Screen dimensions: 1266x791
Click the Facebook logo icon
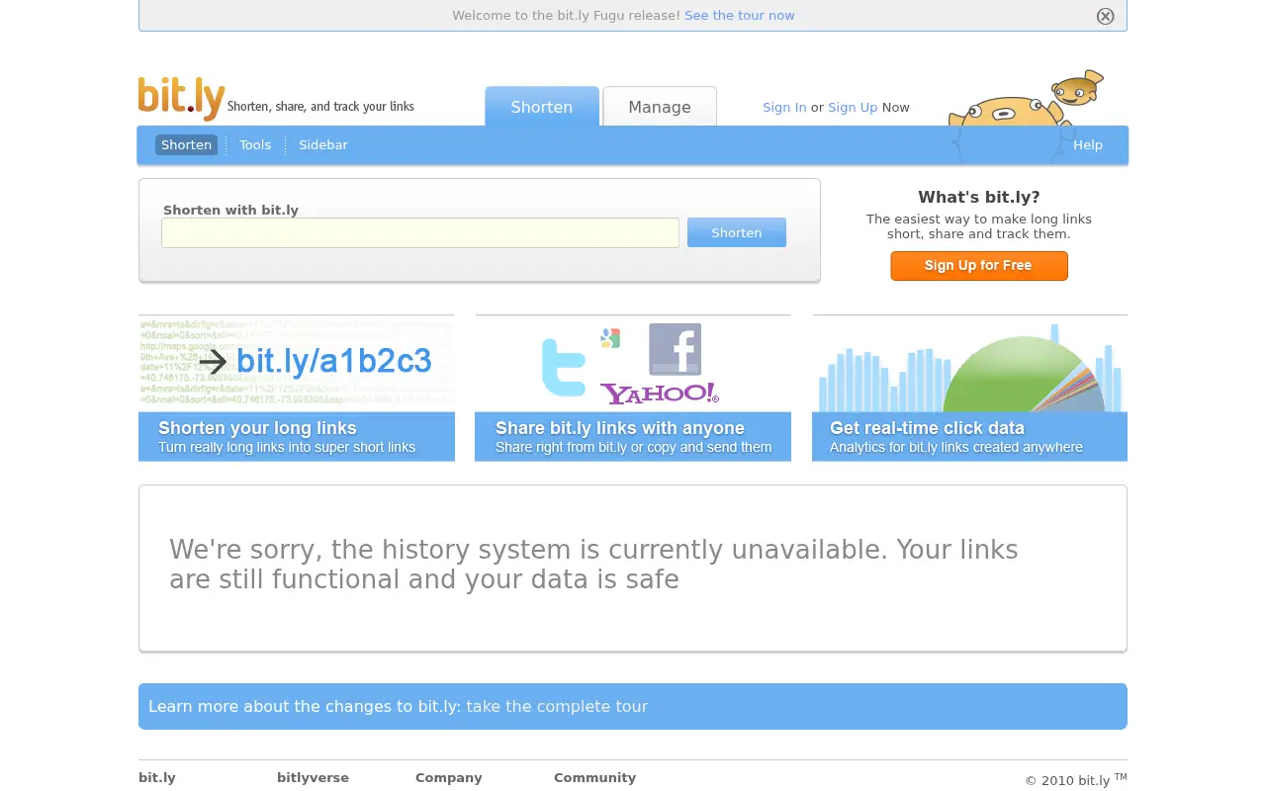coord(675,349)
